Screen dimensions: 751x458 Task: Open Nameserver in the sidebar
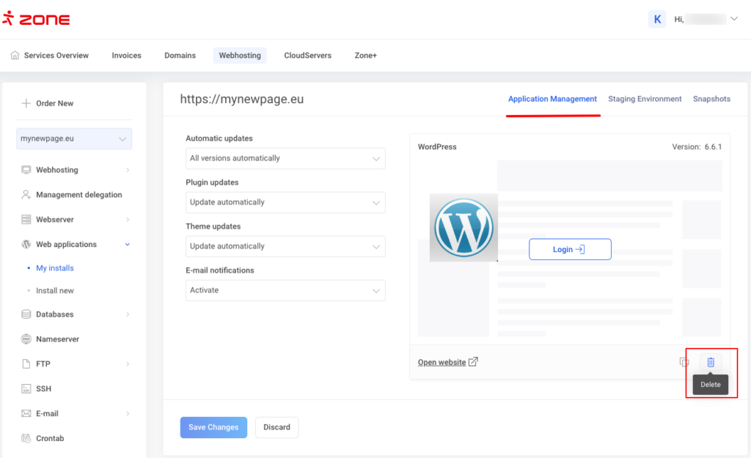pos(57,339)
